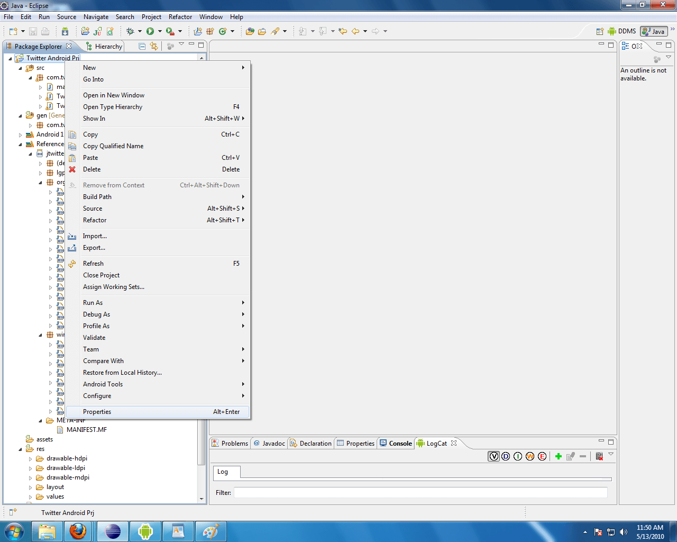Switch to the Hierarchy tab
Viewport: 677px width, 542px height.
(x=104, y=47)
